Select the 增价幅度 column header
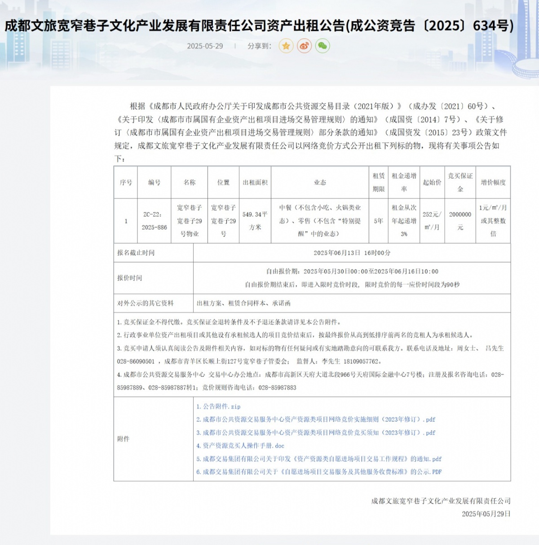The image size is (539, 545). point(493,182)
